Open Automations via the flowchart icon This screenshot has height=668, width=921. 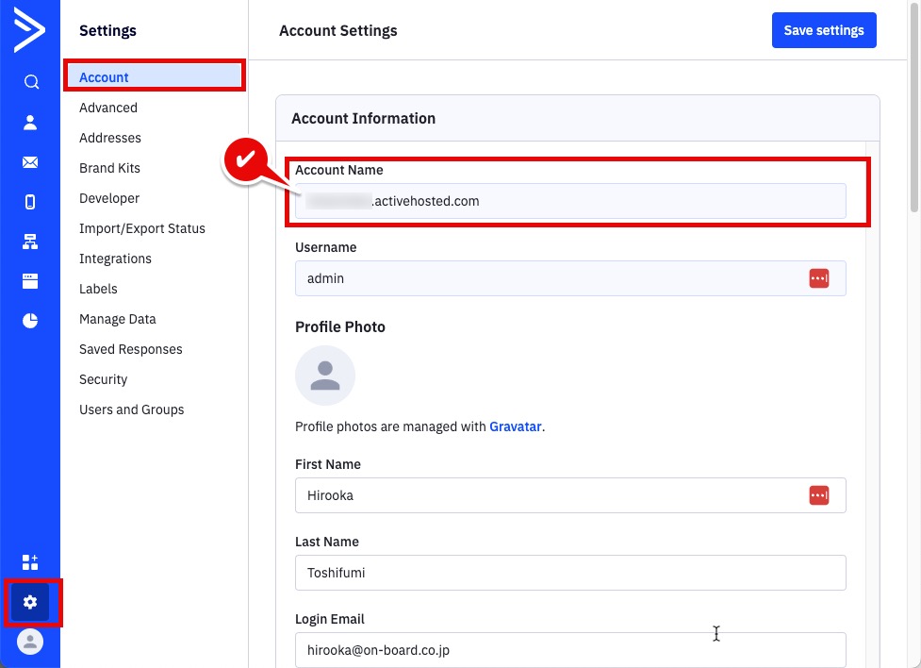point(30,242)
